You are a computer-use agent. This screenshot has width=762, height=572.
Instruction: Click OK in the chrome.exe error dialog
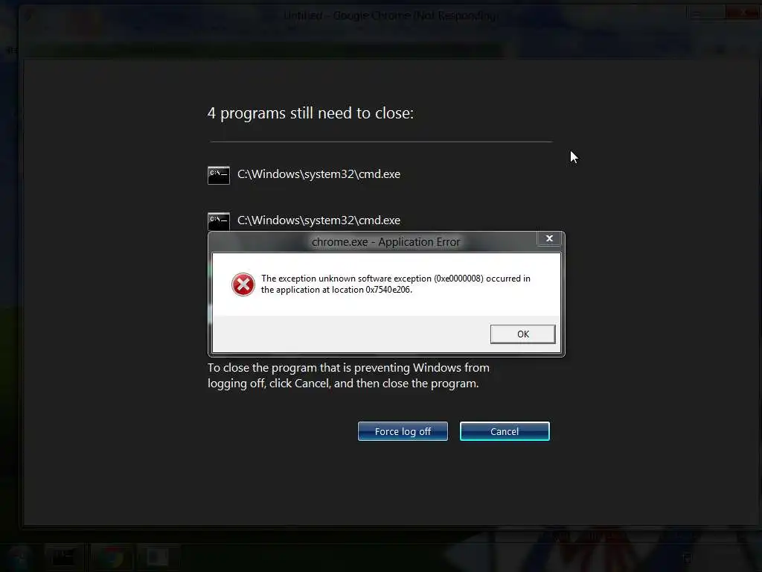click(x=522, y=334)
